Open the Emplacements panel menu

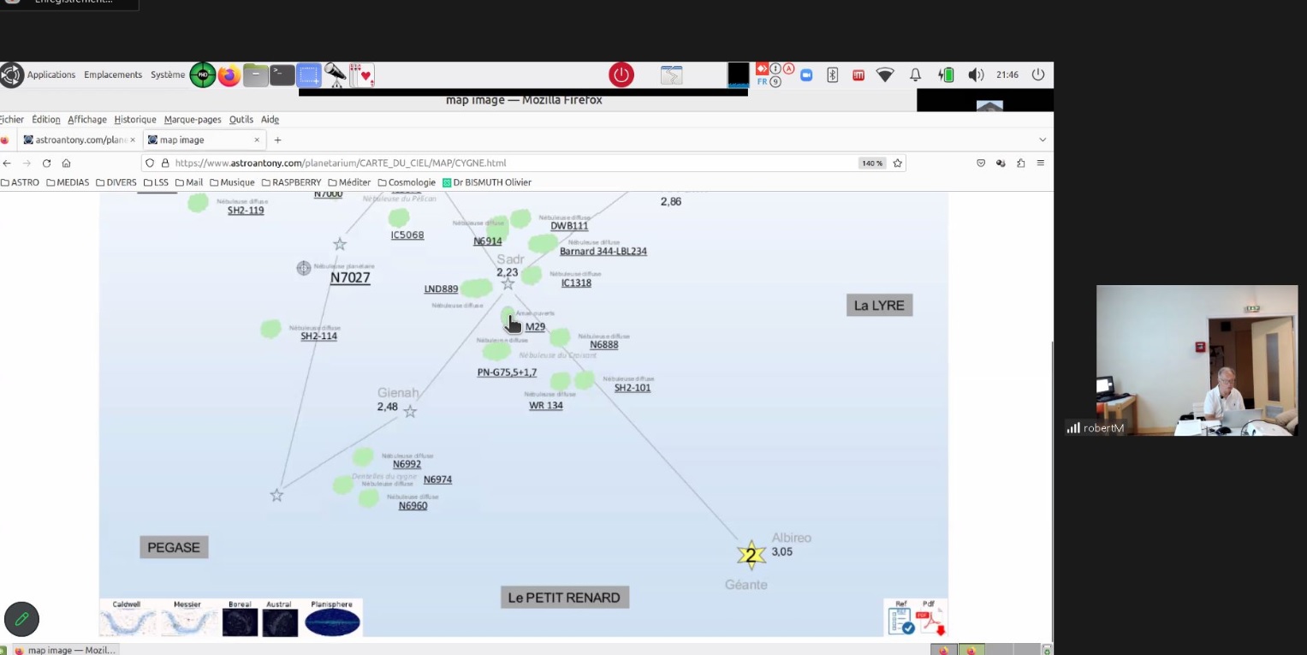[x=113, y=74]
